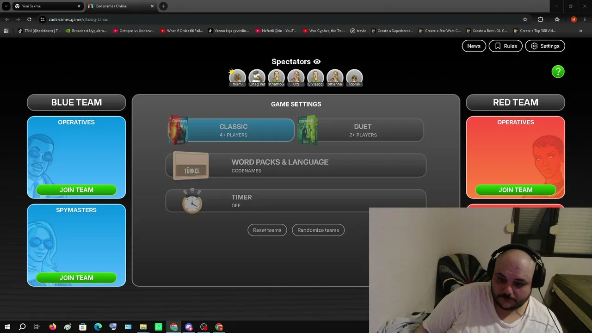The height and width of the screenshot is (333, 592).
Task: Click the timer stopwatch icon
Action: [192, 201]
